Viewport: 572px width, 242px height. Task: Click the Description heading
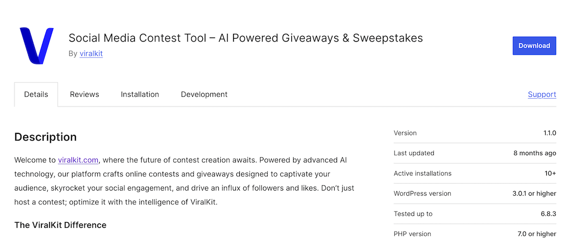tap(45, 137)
